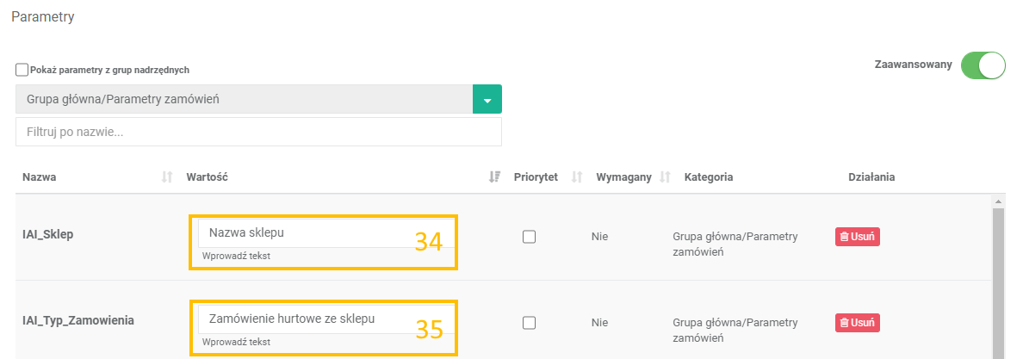Enable 'Pokaż parametry z grup nadrzędnych' checkbox
Viewport: 1023px width, 359px height.
coord(22,70)
